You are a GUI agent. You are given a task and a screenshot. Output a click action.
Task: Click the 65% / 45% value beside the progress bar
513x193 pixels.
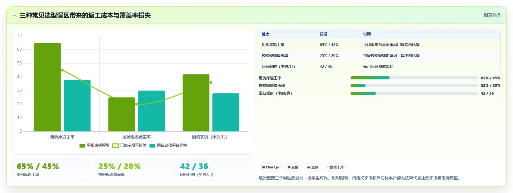tap(491, 78)
